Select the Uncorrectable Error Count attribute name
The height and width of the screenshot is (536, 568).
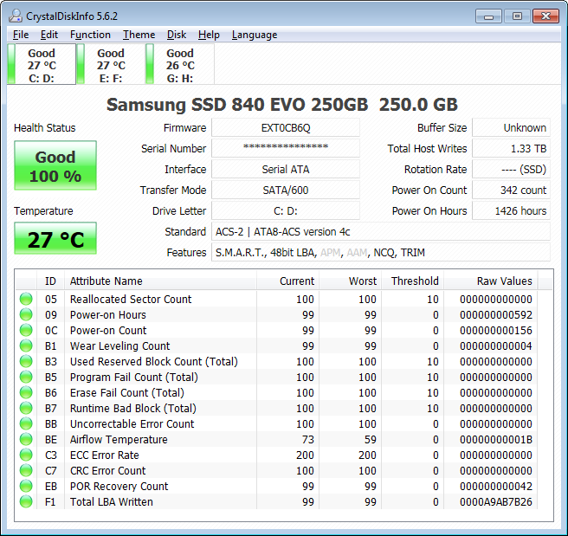[132, 423]
